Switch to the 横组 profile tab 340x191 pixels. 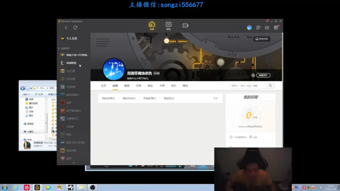[x=185, y=86]
